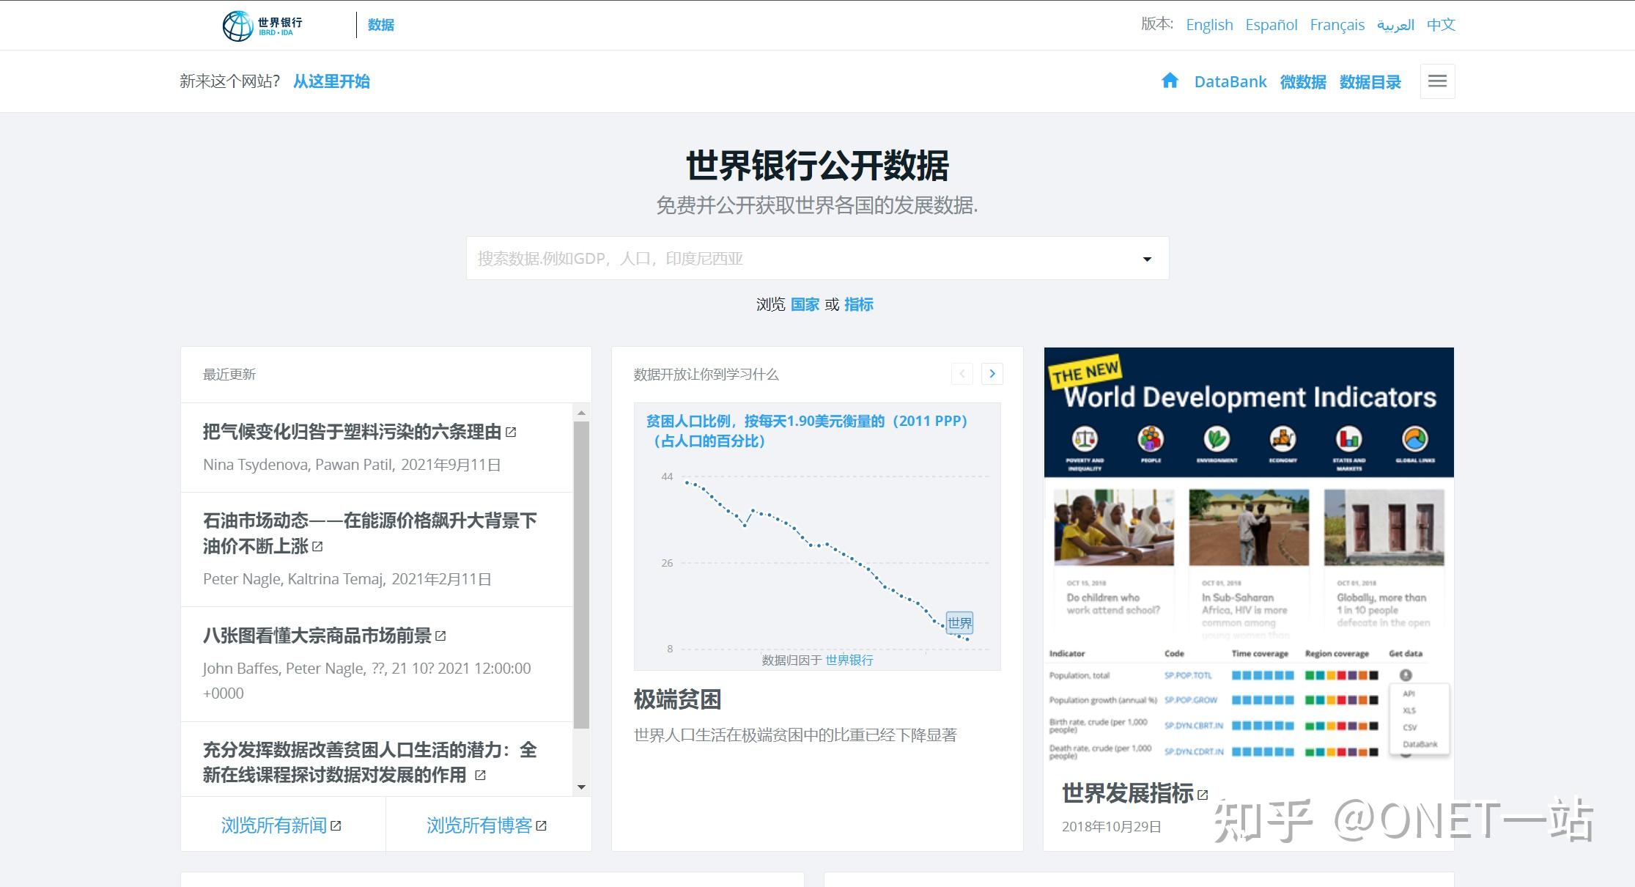The image size is (1635, 887).
Task: Show next slide with right chevron
Action: 992,374
